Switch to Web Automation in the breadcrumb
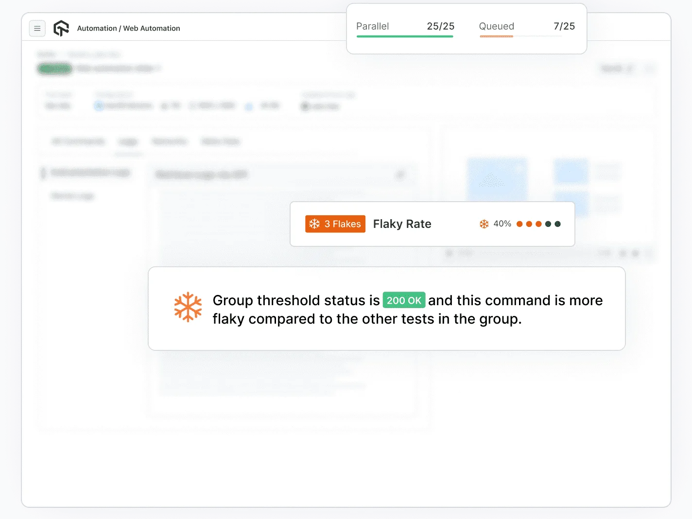Image resolution: width=692 pixels, height=519 pixels. (x=151, y=28)
